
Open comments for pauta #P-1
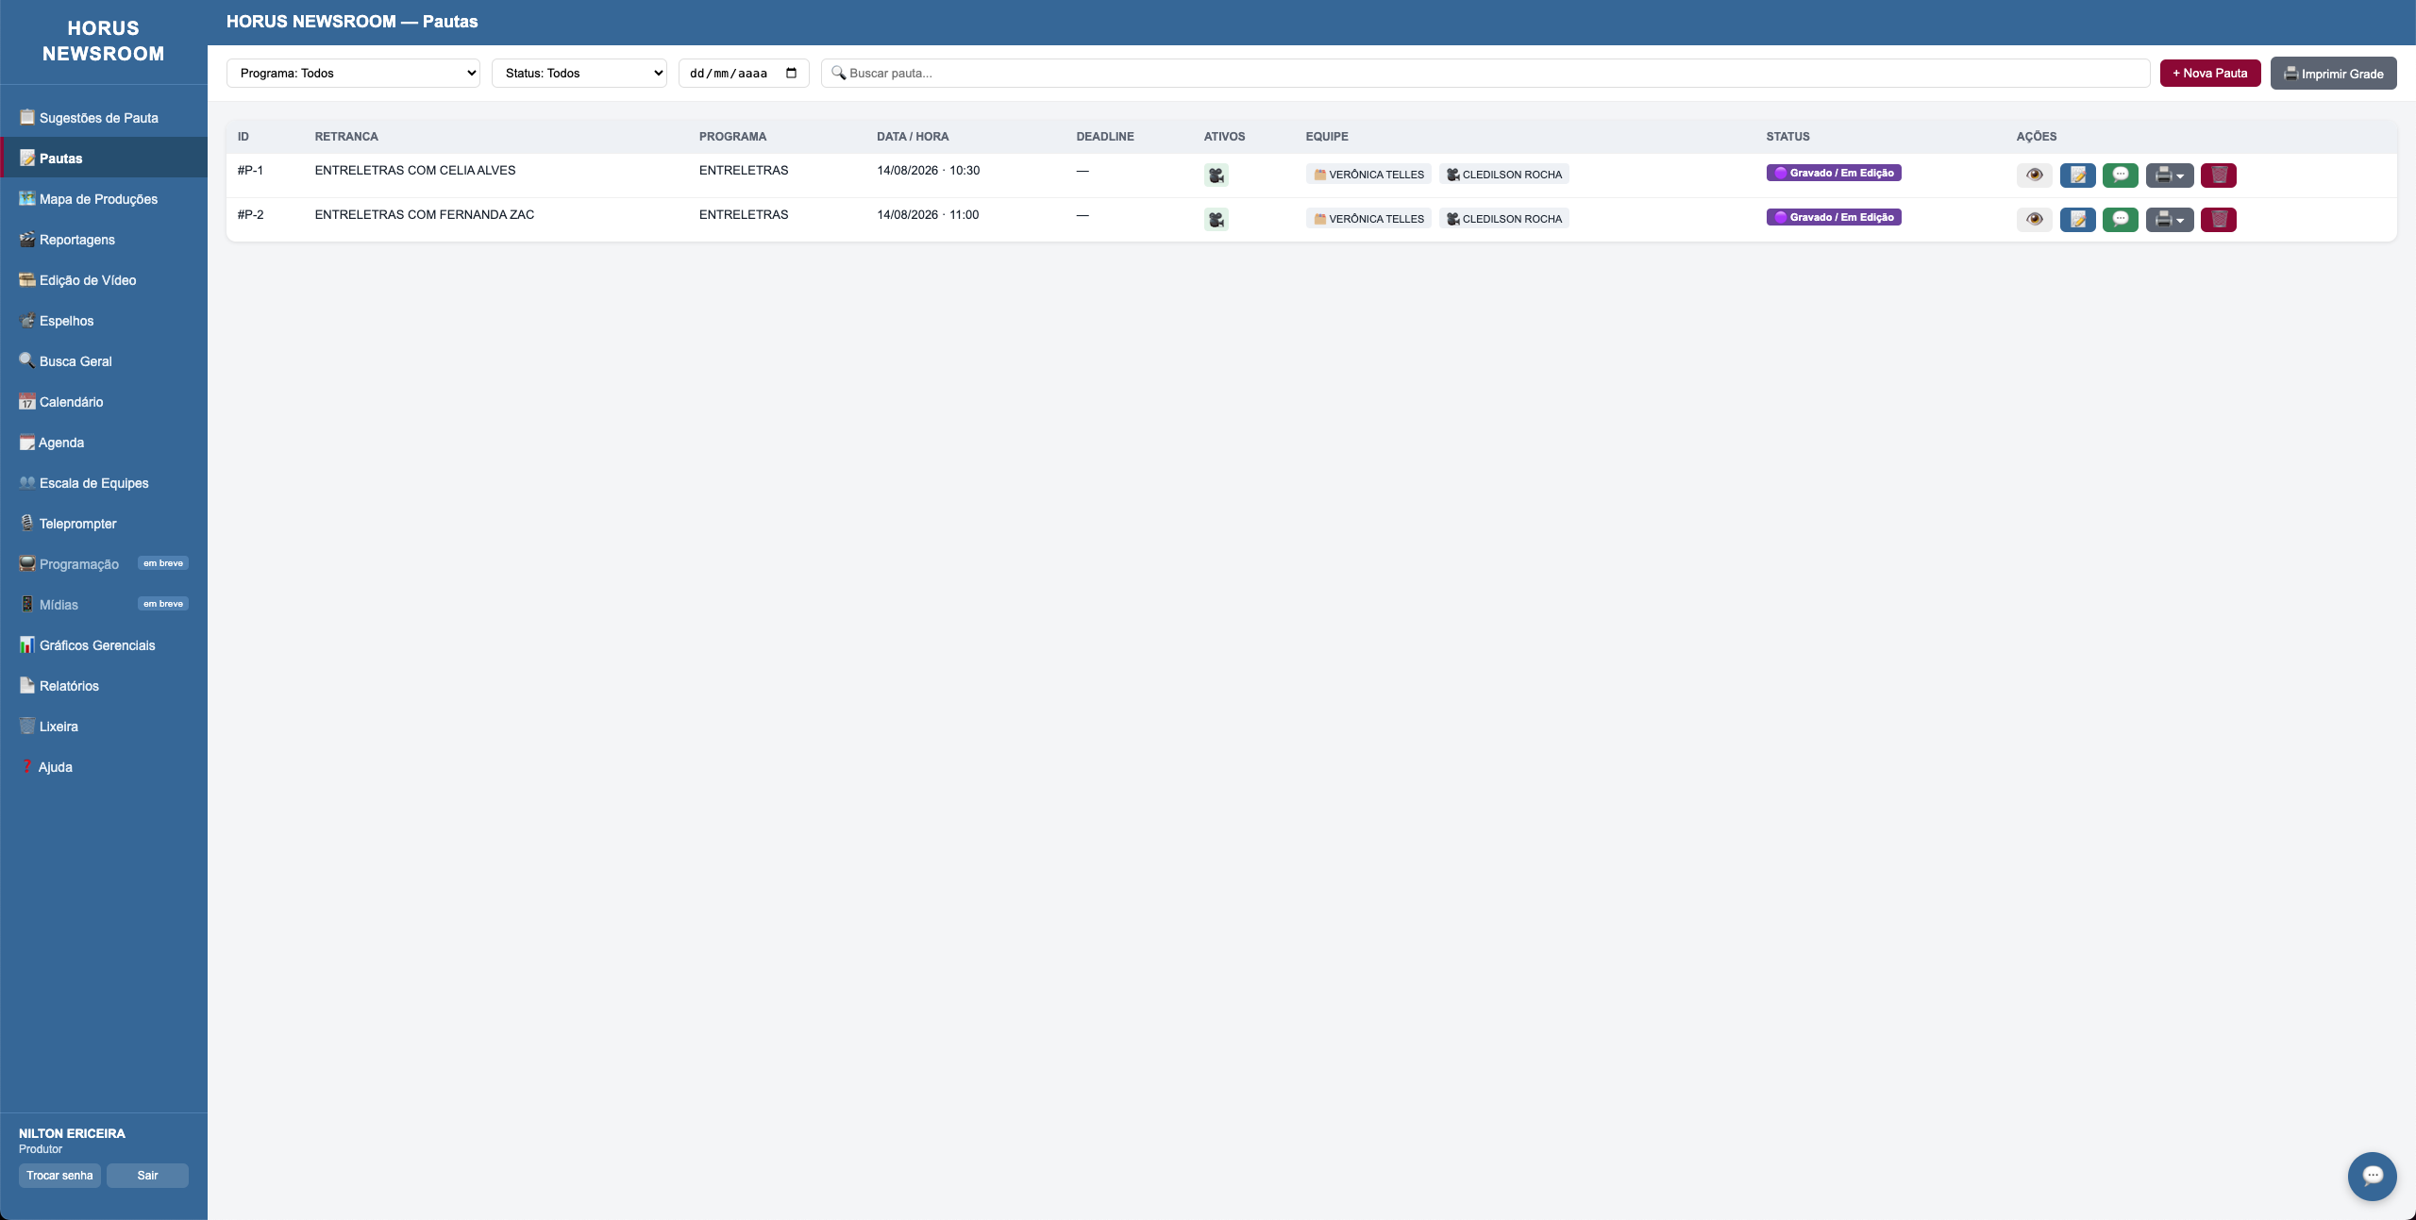[2120, 175]
